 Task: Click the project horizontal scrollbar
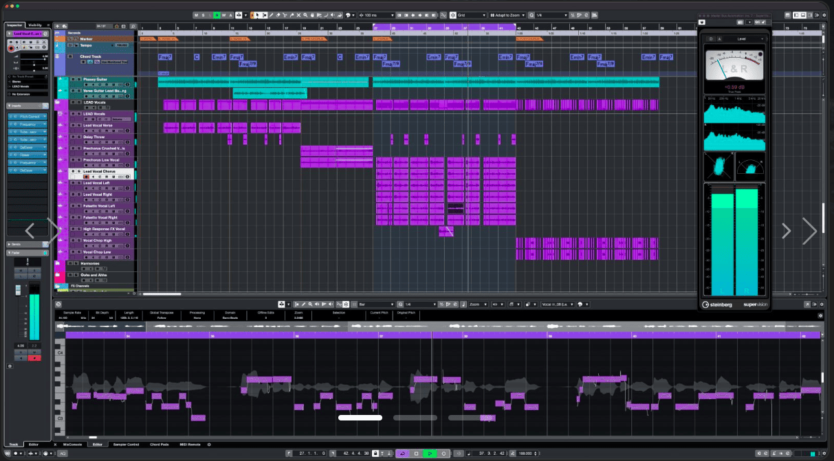coord(162,294)
